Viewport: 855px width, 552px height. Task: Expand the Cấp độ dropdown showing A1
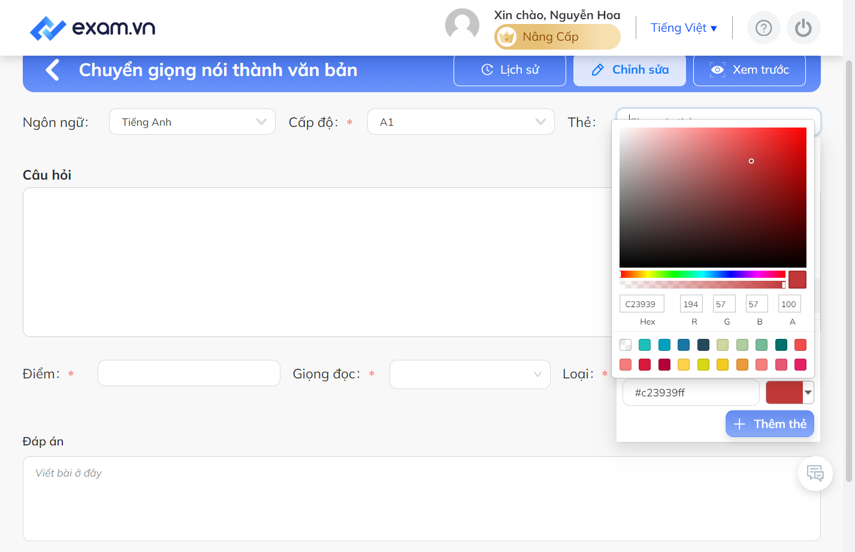click(x=461, y=122)
